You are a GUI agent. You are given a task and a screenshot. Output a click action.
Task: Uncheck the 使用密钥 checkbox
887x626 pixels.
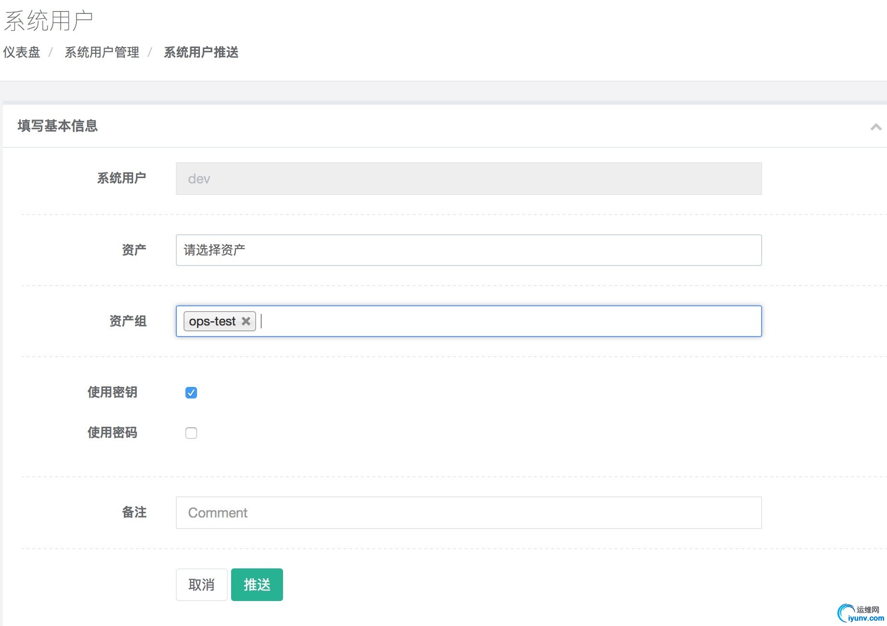(x=191, y=393)
